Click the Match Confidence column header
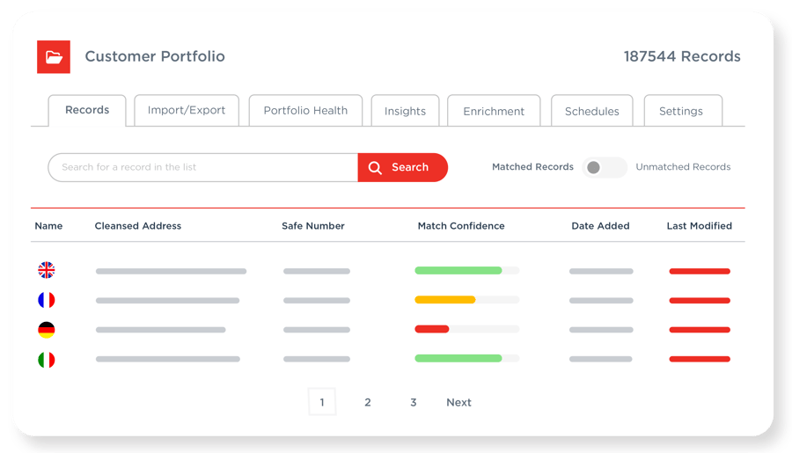This screenshot has height=453, width=792. pos(461,226)
